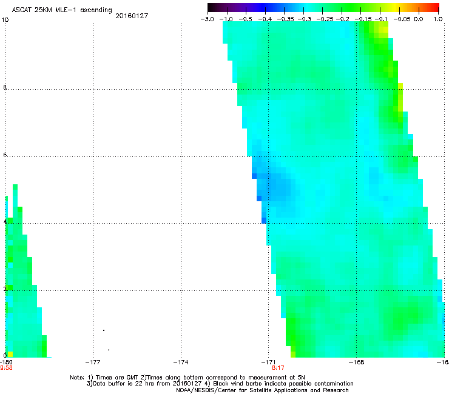Click the color bar label -0.3
The width and height of the screenshot is (449, 394).
click(304, 19)
